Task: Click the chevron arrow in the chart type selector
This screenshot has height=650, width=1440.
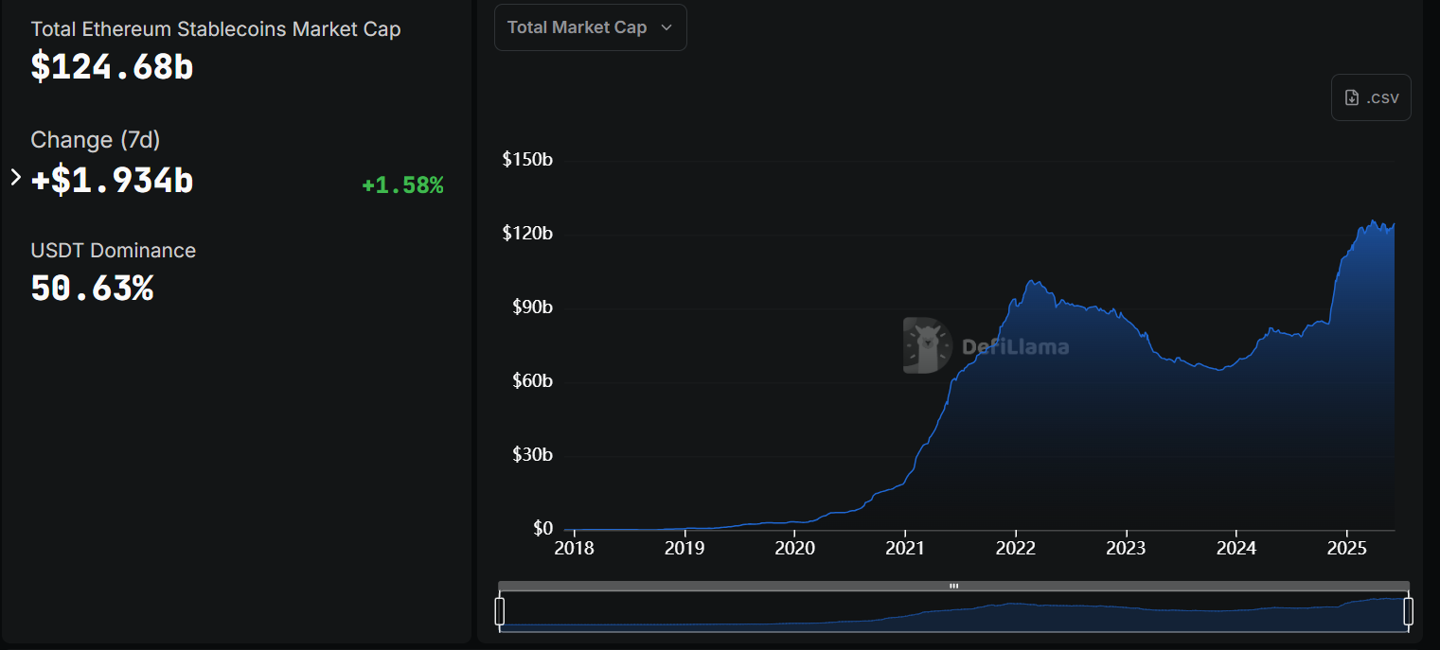Action: pos(667,27)
